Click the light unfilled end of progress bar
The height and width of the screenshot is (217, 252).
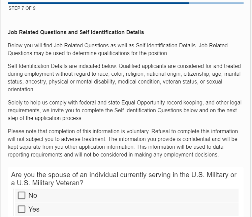[x=216, y=3]
